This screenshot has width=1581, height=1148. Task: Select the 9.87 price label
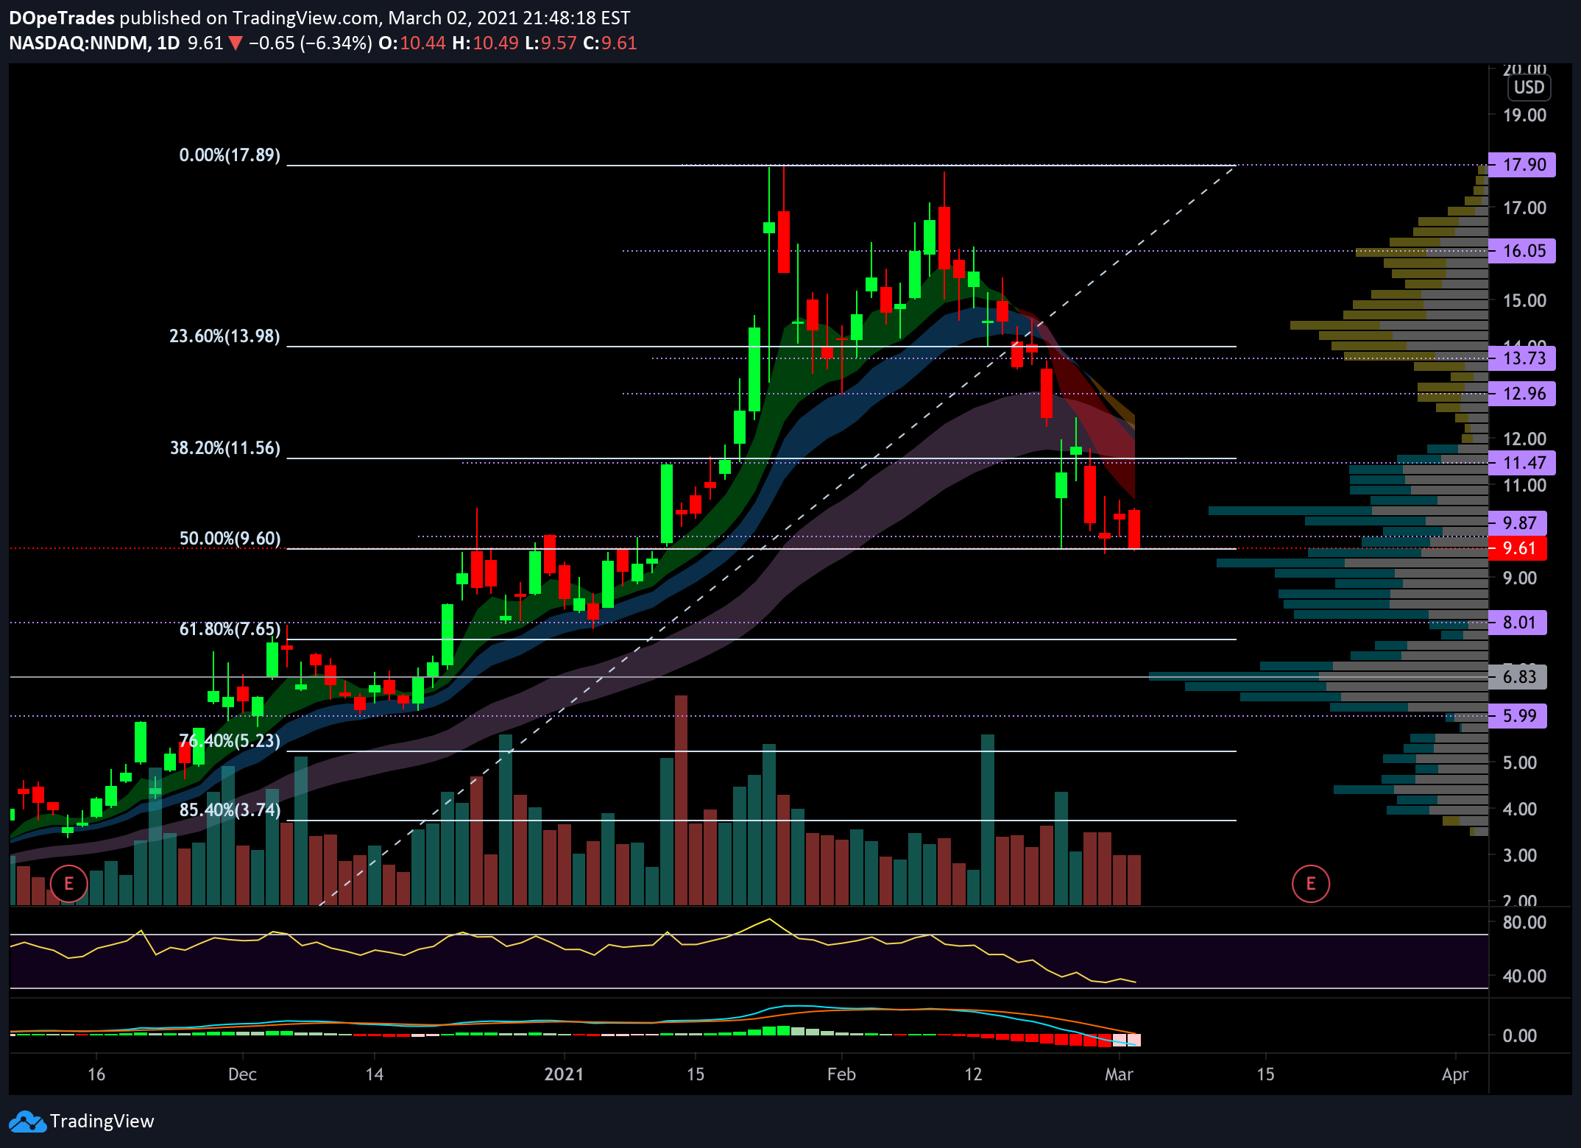1518,523
